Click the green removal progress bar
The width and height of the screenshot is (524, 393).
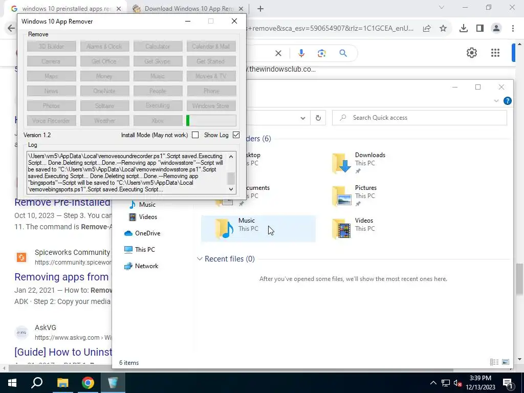click(211, 121)
